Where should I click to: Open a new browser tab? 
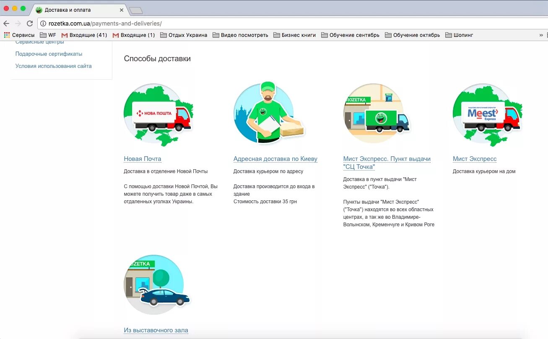136,10
